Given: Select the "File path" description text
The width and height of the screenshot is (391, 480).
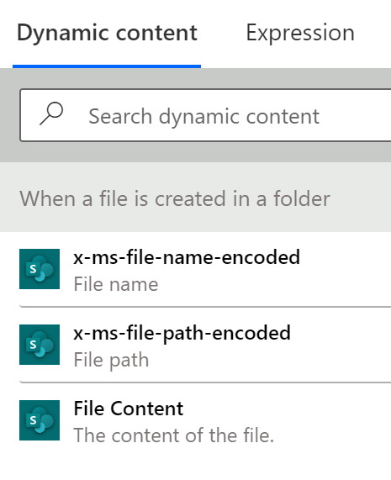Looking at the screenshot, I should point(111,360).
